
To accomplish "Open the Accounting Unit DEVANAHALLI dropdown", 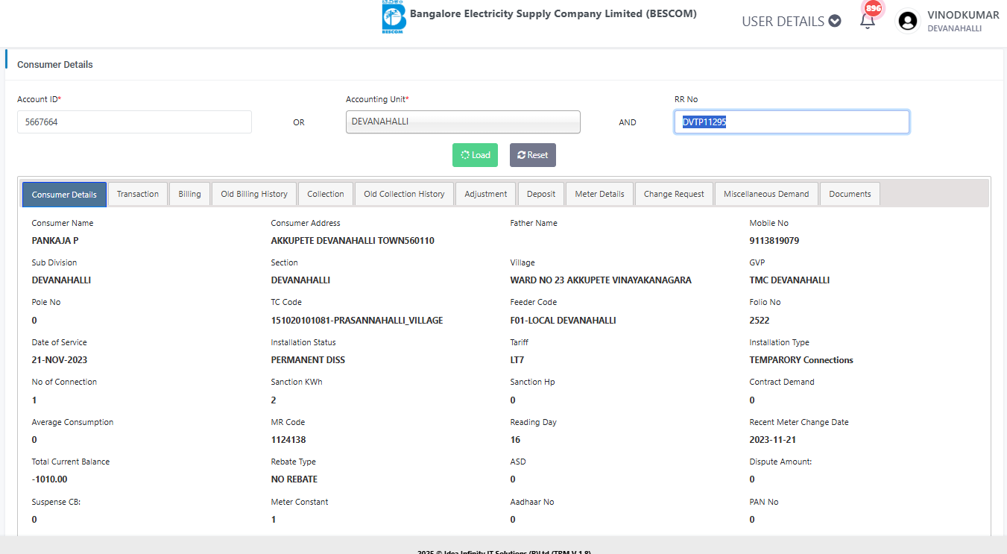I will [x=463, y=122].
